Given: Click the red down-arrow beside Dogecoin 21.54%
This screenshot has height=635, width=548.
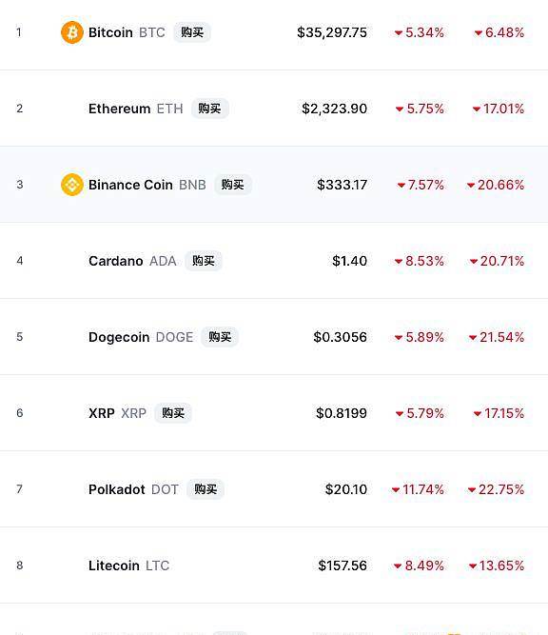Looking at the screenshot, I should pyautogui.click(x=473, y=337).
